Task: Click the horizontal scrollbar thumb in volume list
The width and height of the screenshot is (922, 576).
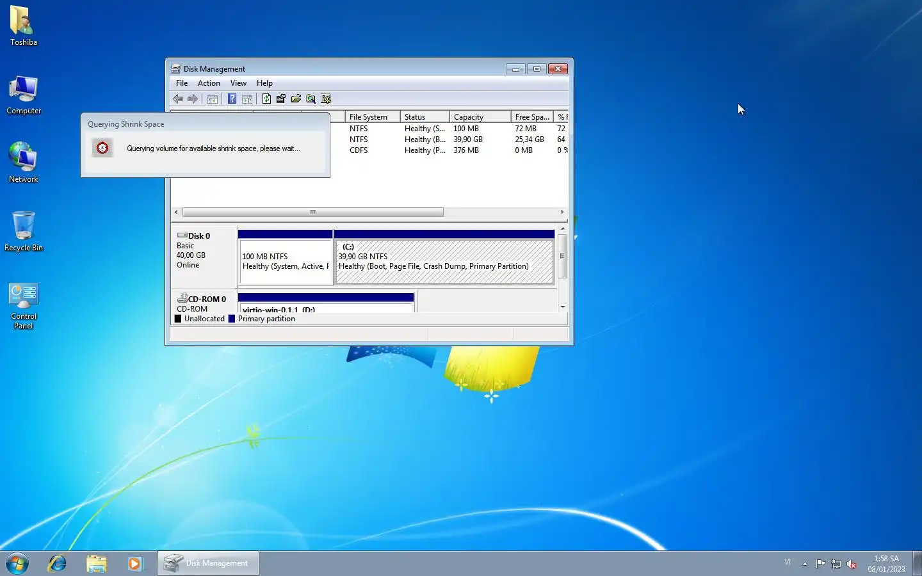Action: (x=312, y=212)
